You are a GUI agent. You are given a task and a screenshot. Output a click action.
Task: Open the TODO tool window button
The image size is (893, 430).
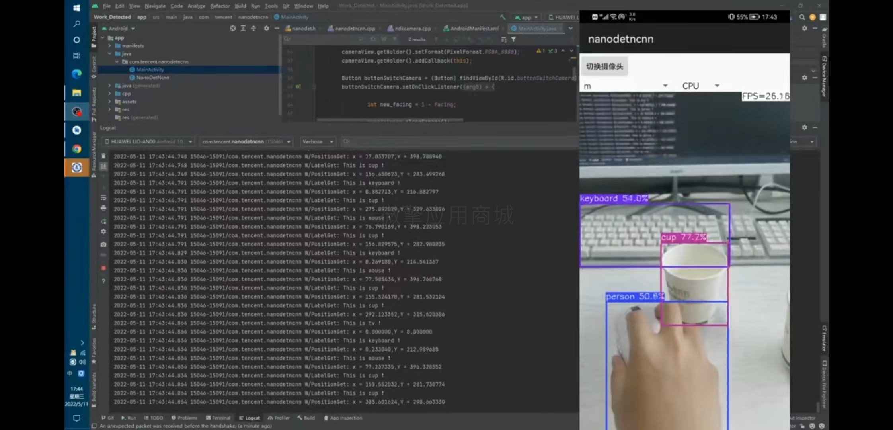154,418
